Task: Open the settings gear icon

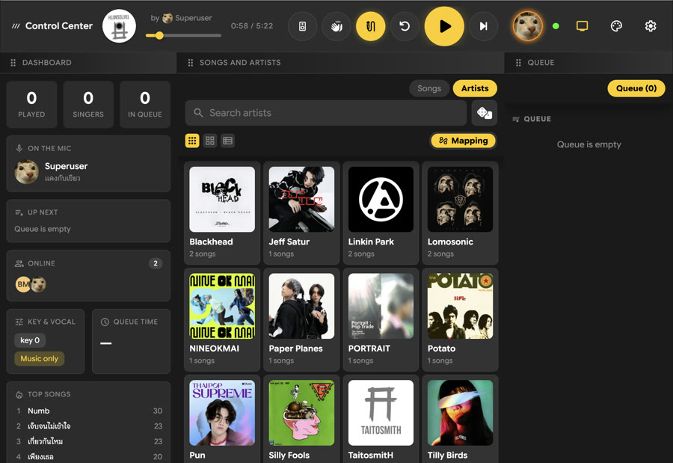Action: coord(651,26)
